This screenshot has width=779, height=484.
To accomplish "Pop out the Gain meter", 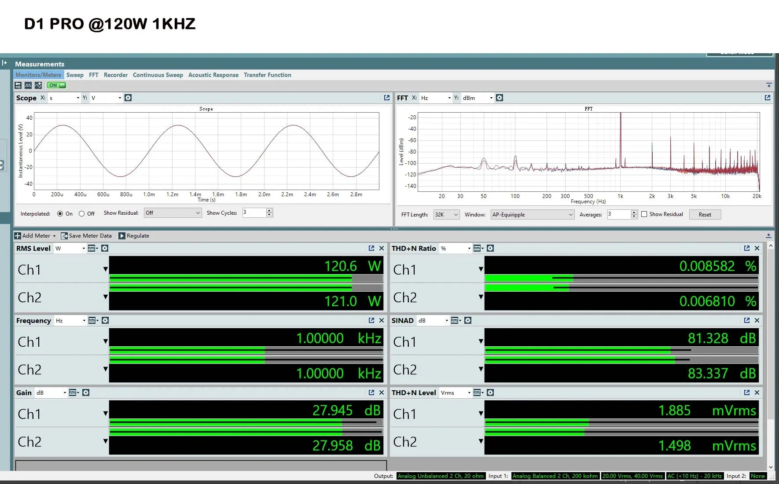I will click(371, 392).
